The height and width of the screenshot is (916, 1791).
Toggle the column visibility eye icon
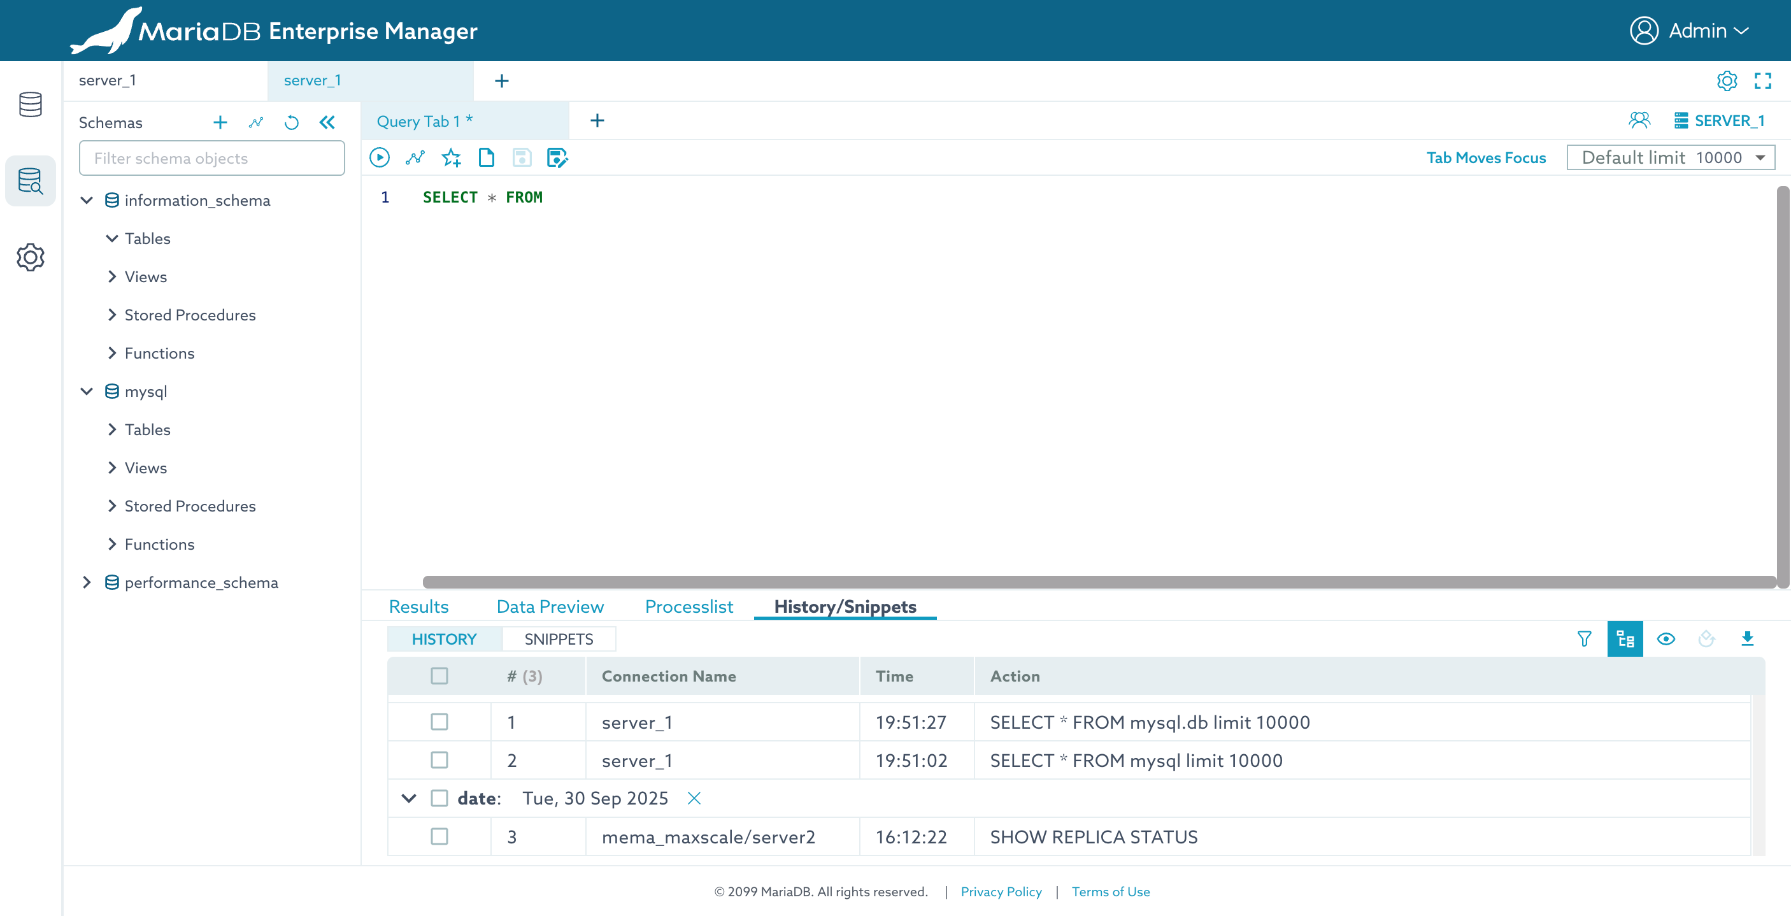pos(1666,638)
